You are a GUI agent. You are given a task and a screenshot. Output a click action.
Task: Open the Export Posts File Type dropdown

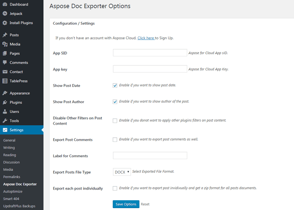pos(122,172)
